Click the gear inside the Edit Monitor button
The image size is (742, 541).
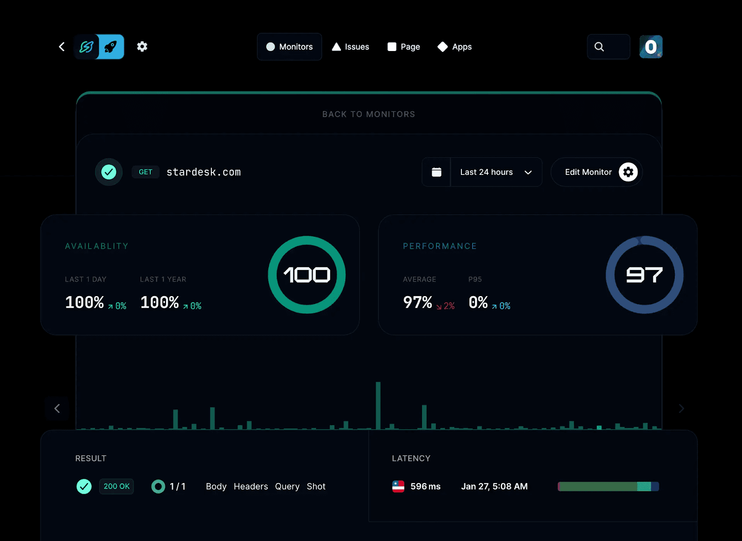628,172
